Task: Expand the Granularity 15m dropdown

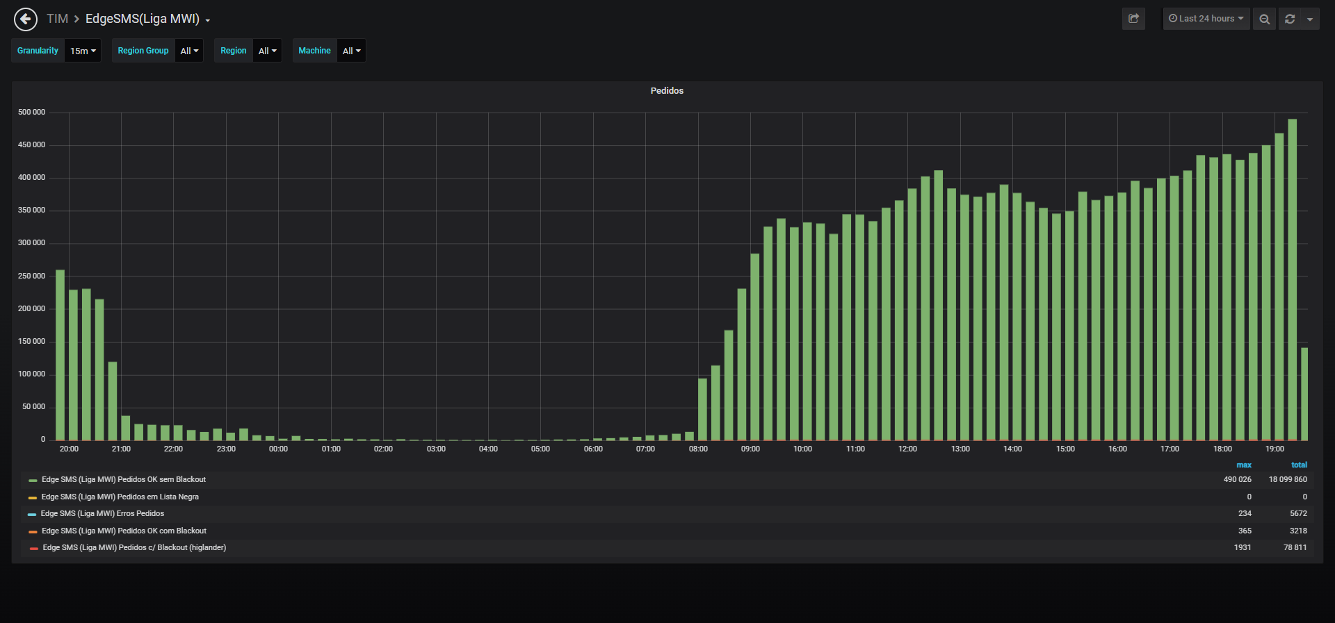Action: 83,51
